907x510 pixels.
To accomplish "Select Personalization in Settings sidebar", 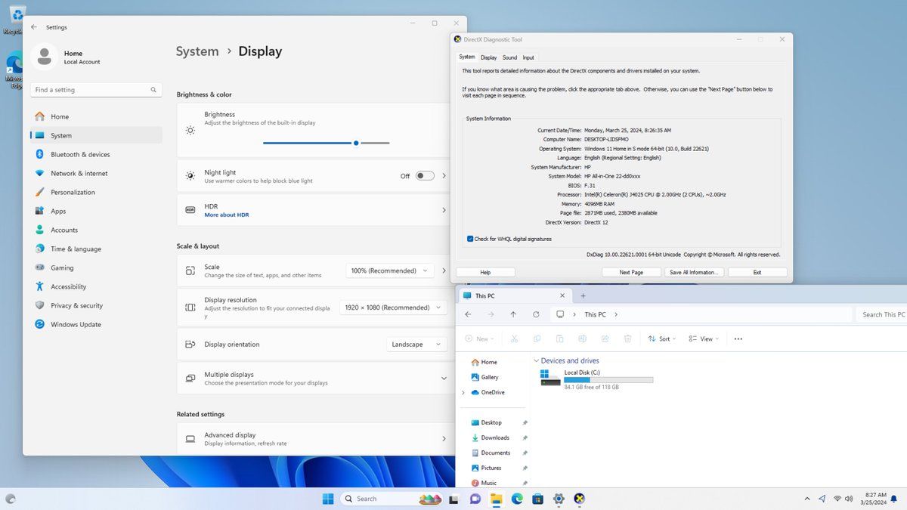I will click(96, 192).
